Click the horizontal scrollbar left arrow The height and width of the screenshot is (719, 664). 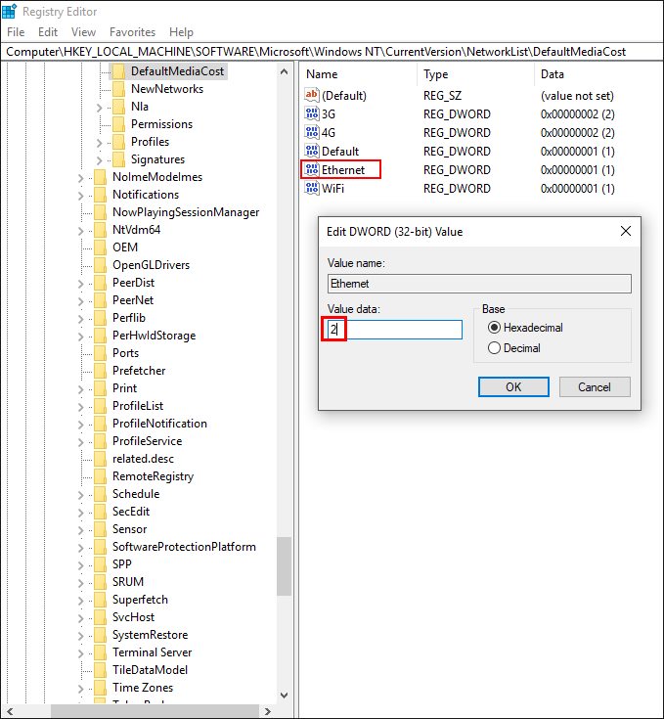coord(10,711)
